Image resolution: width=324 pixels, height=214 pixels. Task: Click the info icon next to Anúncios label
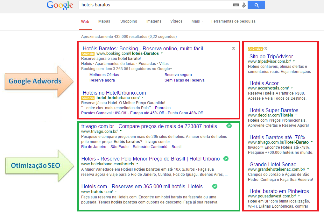pos(265,49)
